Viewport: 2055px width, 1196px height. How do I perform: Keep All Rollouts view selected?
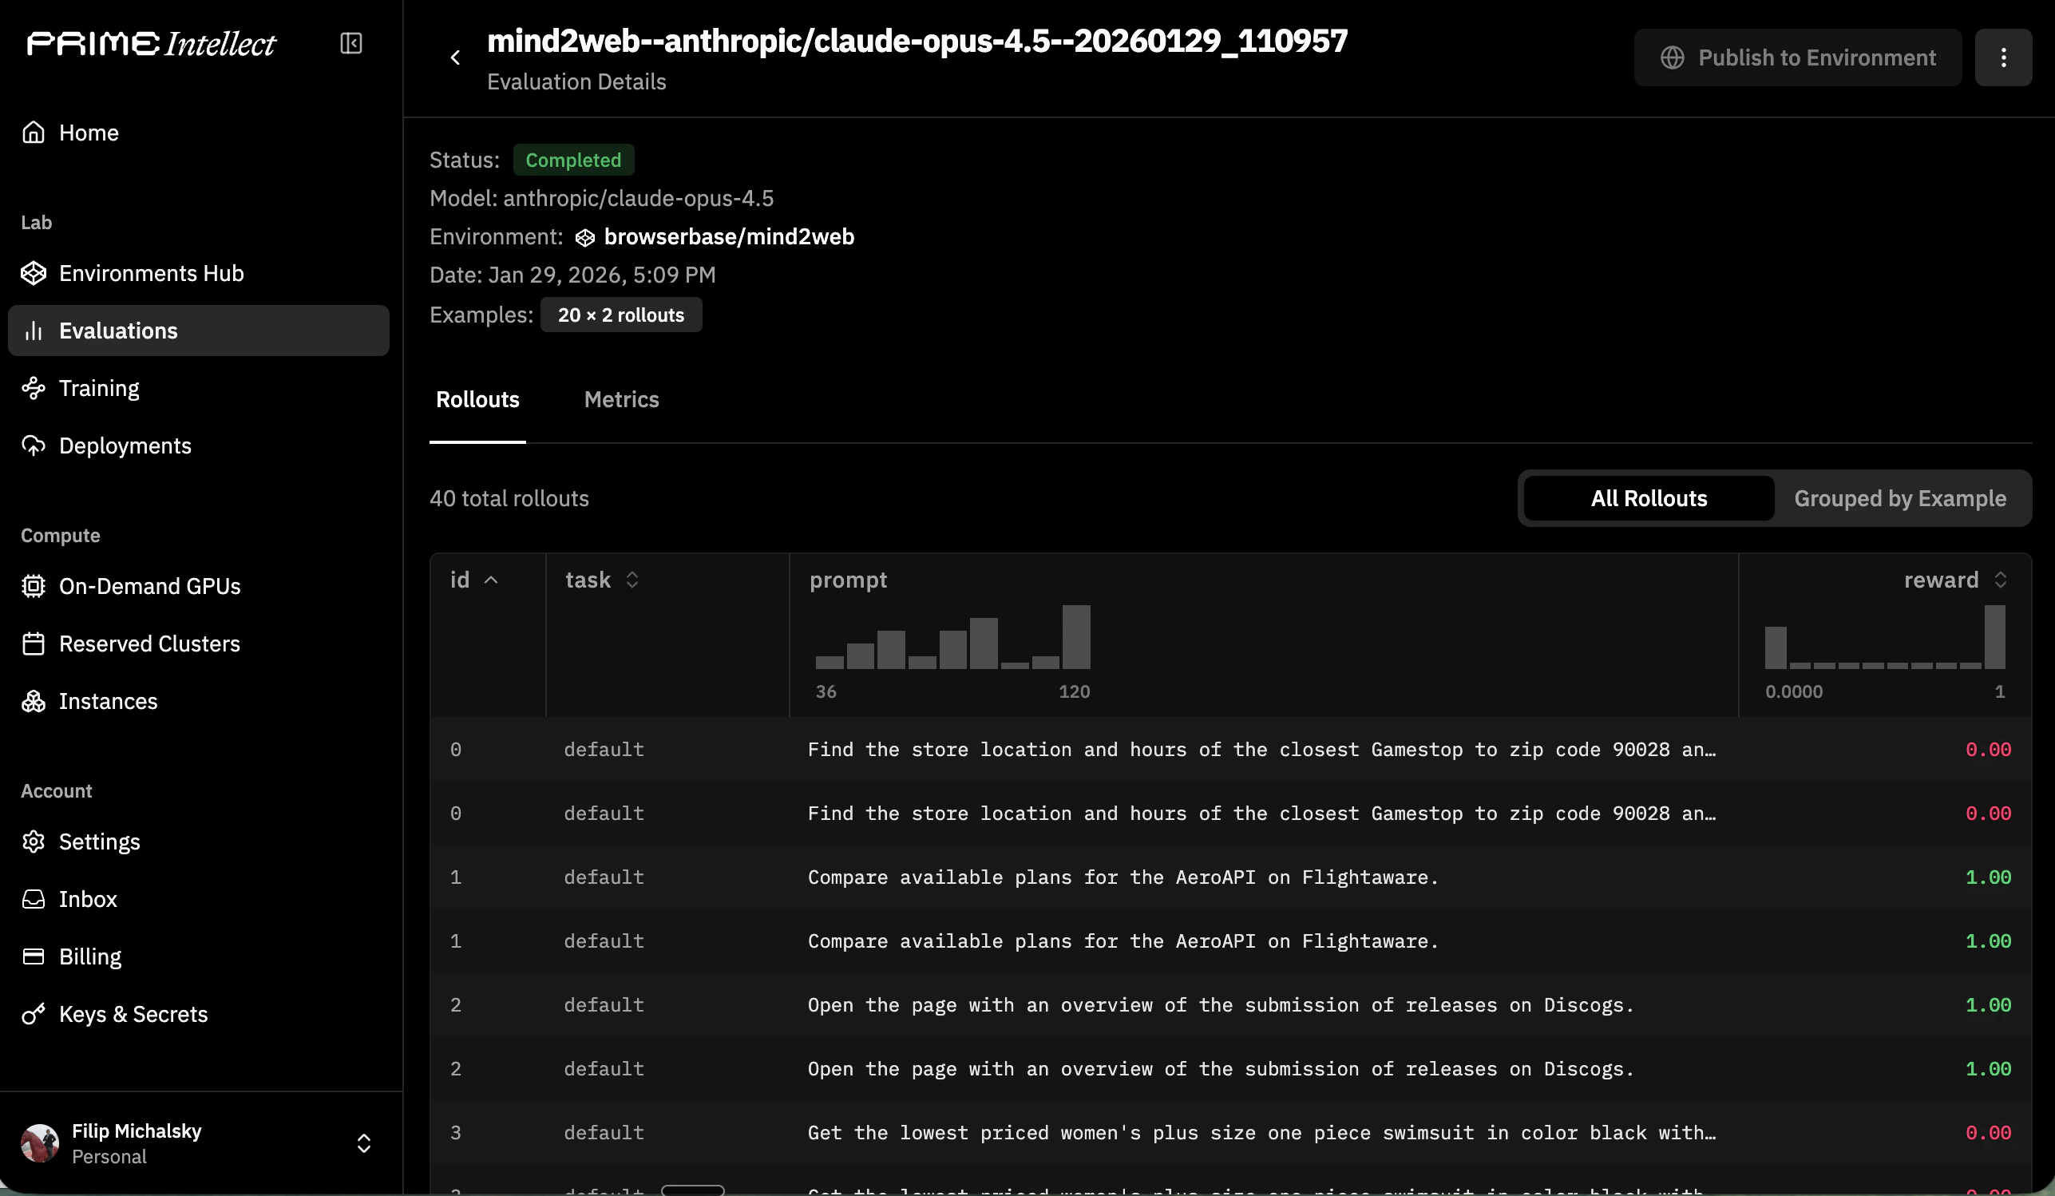click(x=1649, y=497)
